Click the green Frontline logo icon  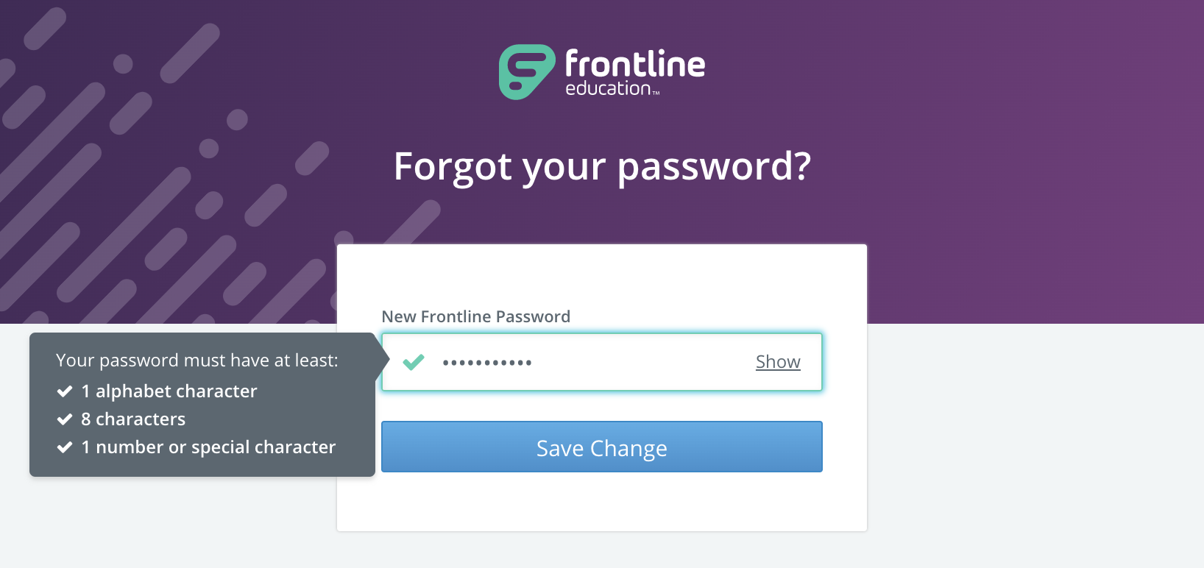point(527,72)
